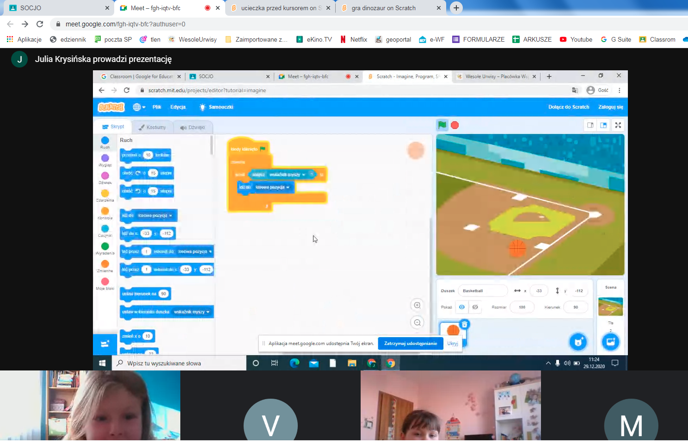Enter full screen stage mode
The image size is (688, 444).
(618, 125)
